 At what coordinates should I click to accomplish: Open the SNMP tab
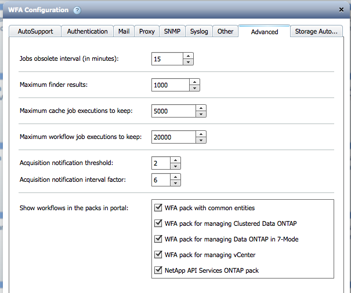click(172, 31)
